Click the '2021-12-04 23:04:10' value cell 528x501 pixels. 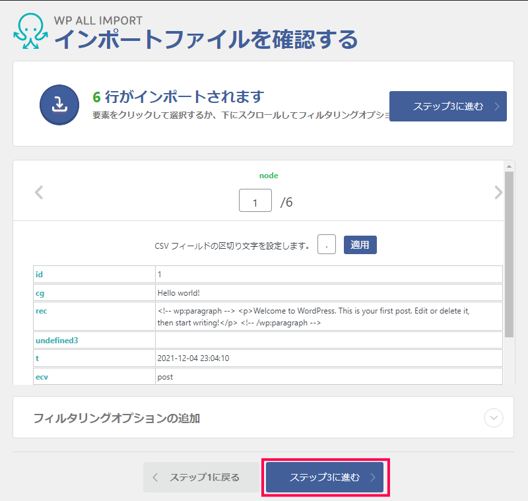click(329, 358)
